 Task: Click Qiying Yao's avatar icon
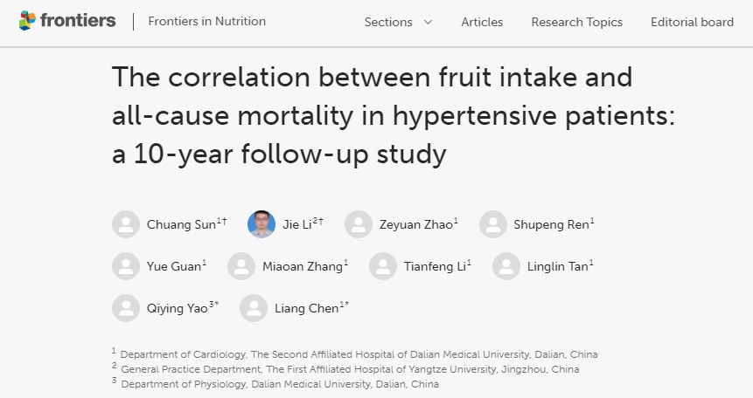126,308
